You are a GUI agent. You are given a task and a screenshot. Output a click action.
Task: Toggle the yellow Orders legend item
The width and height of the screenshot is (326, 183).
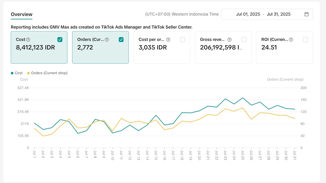click(x=47, y=73)
